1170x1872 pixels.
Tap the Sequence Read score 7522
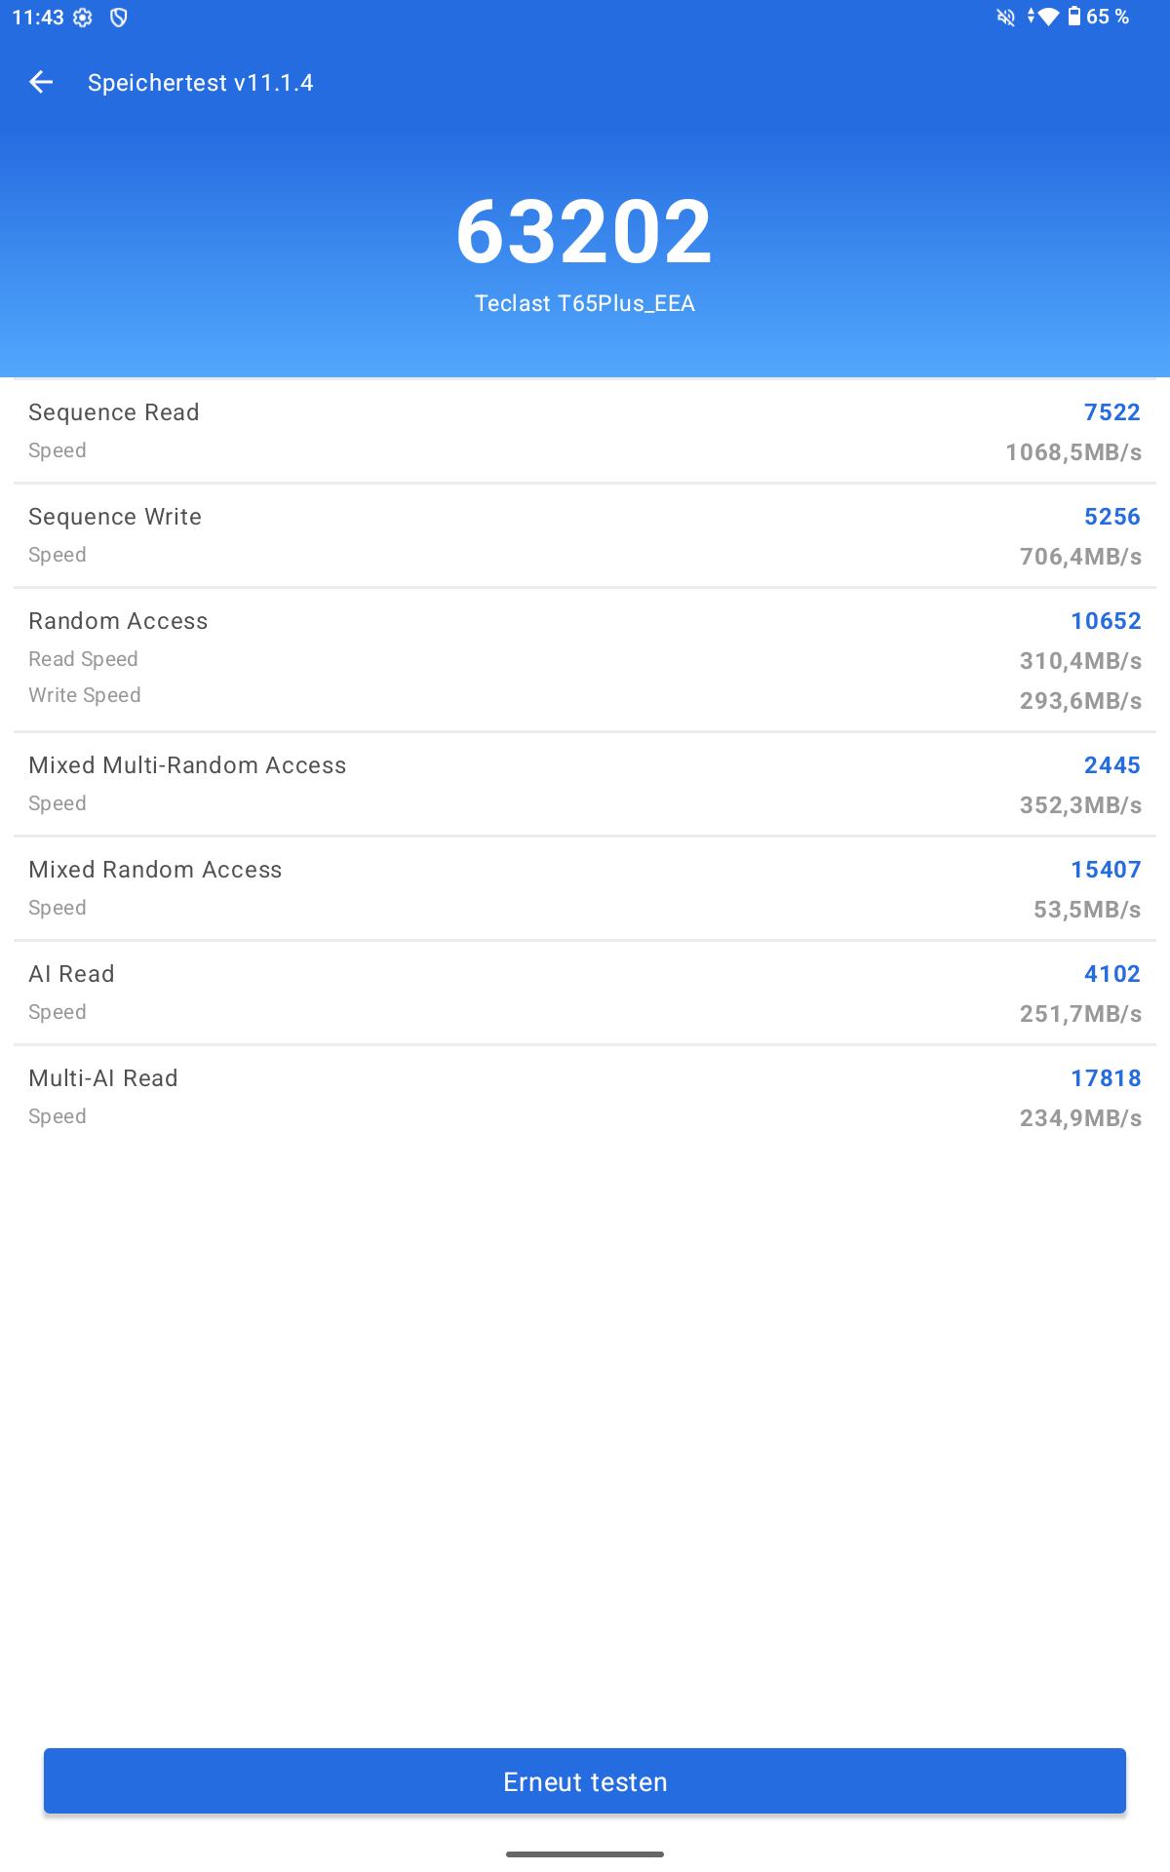(x=1112, y=412)
